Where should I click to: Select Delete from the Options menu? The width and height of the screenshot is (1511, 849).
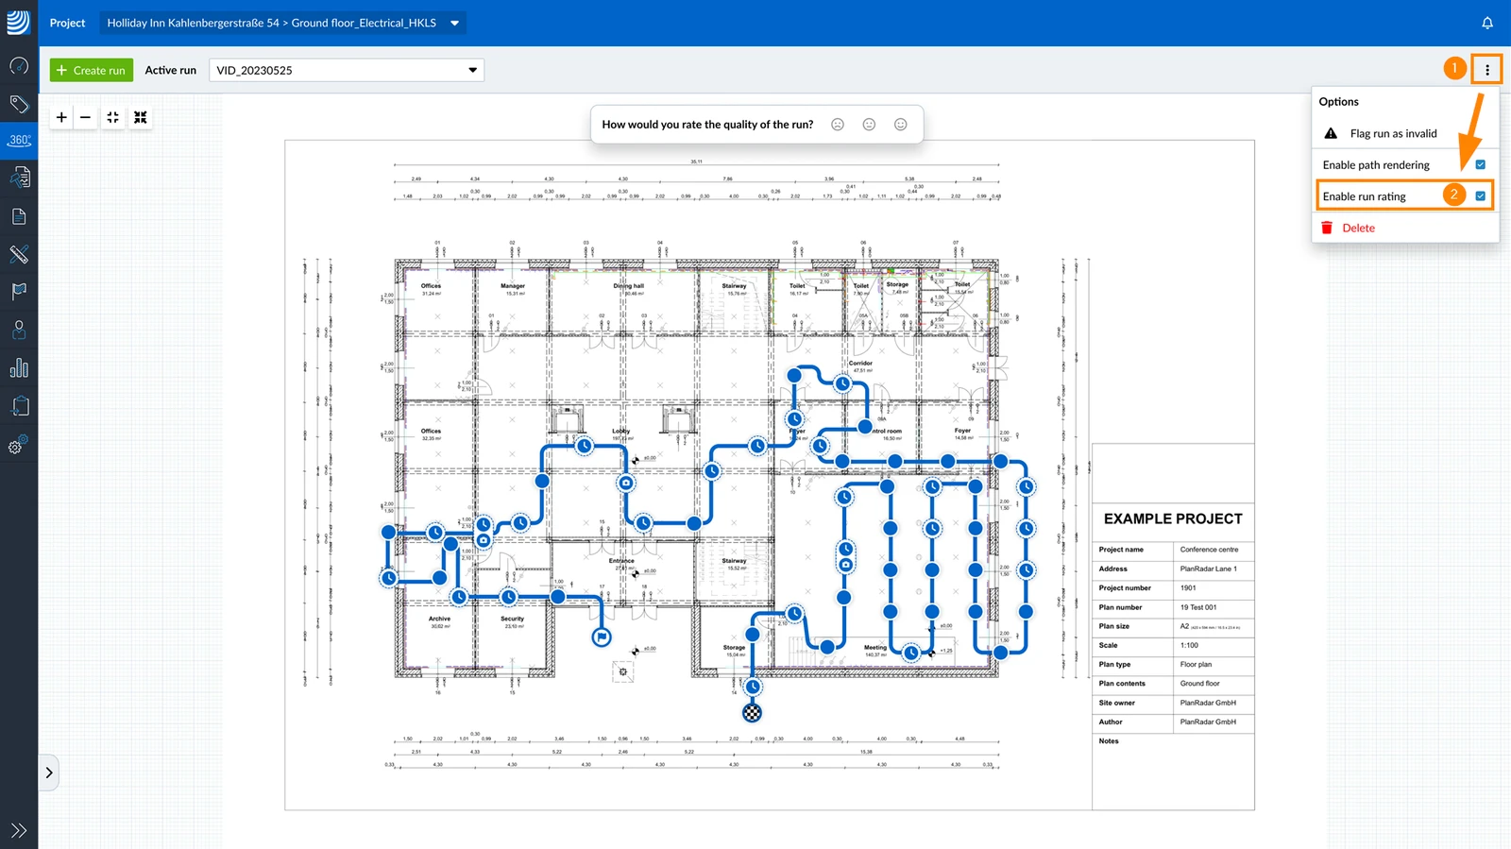(x=1358, y=228)
